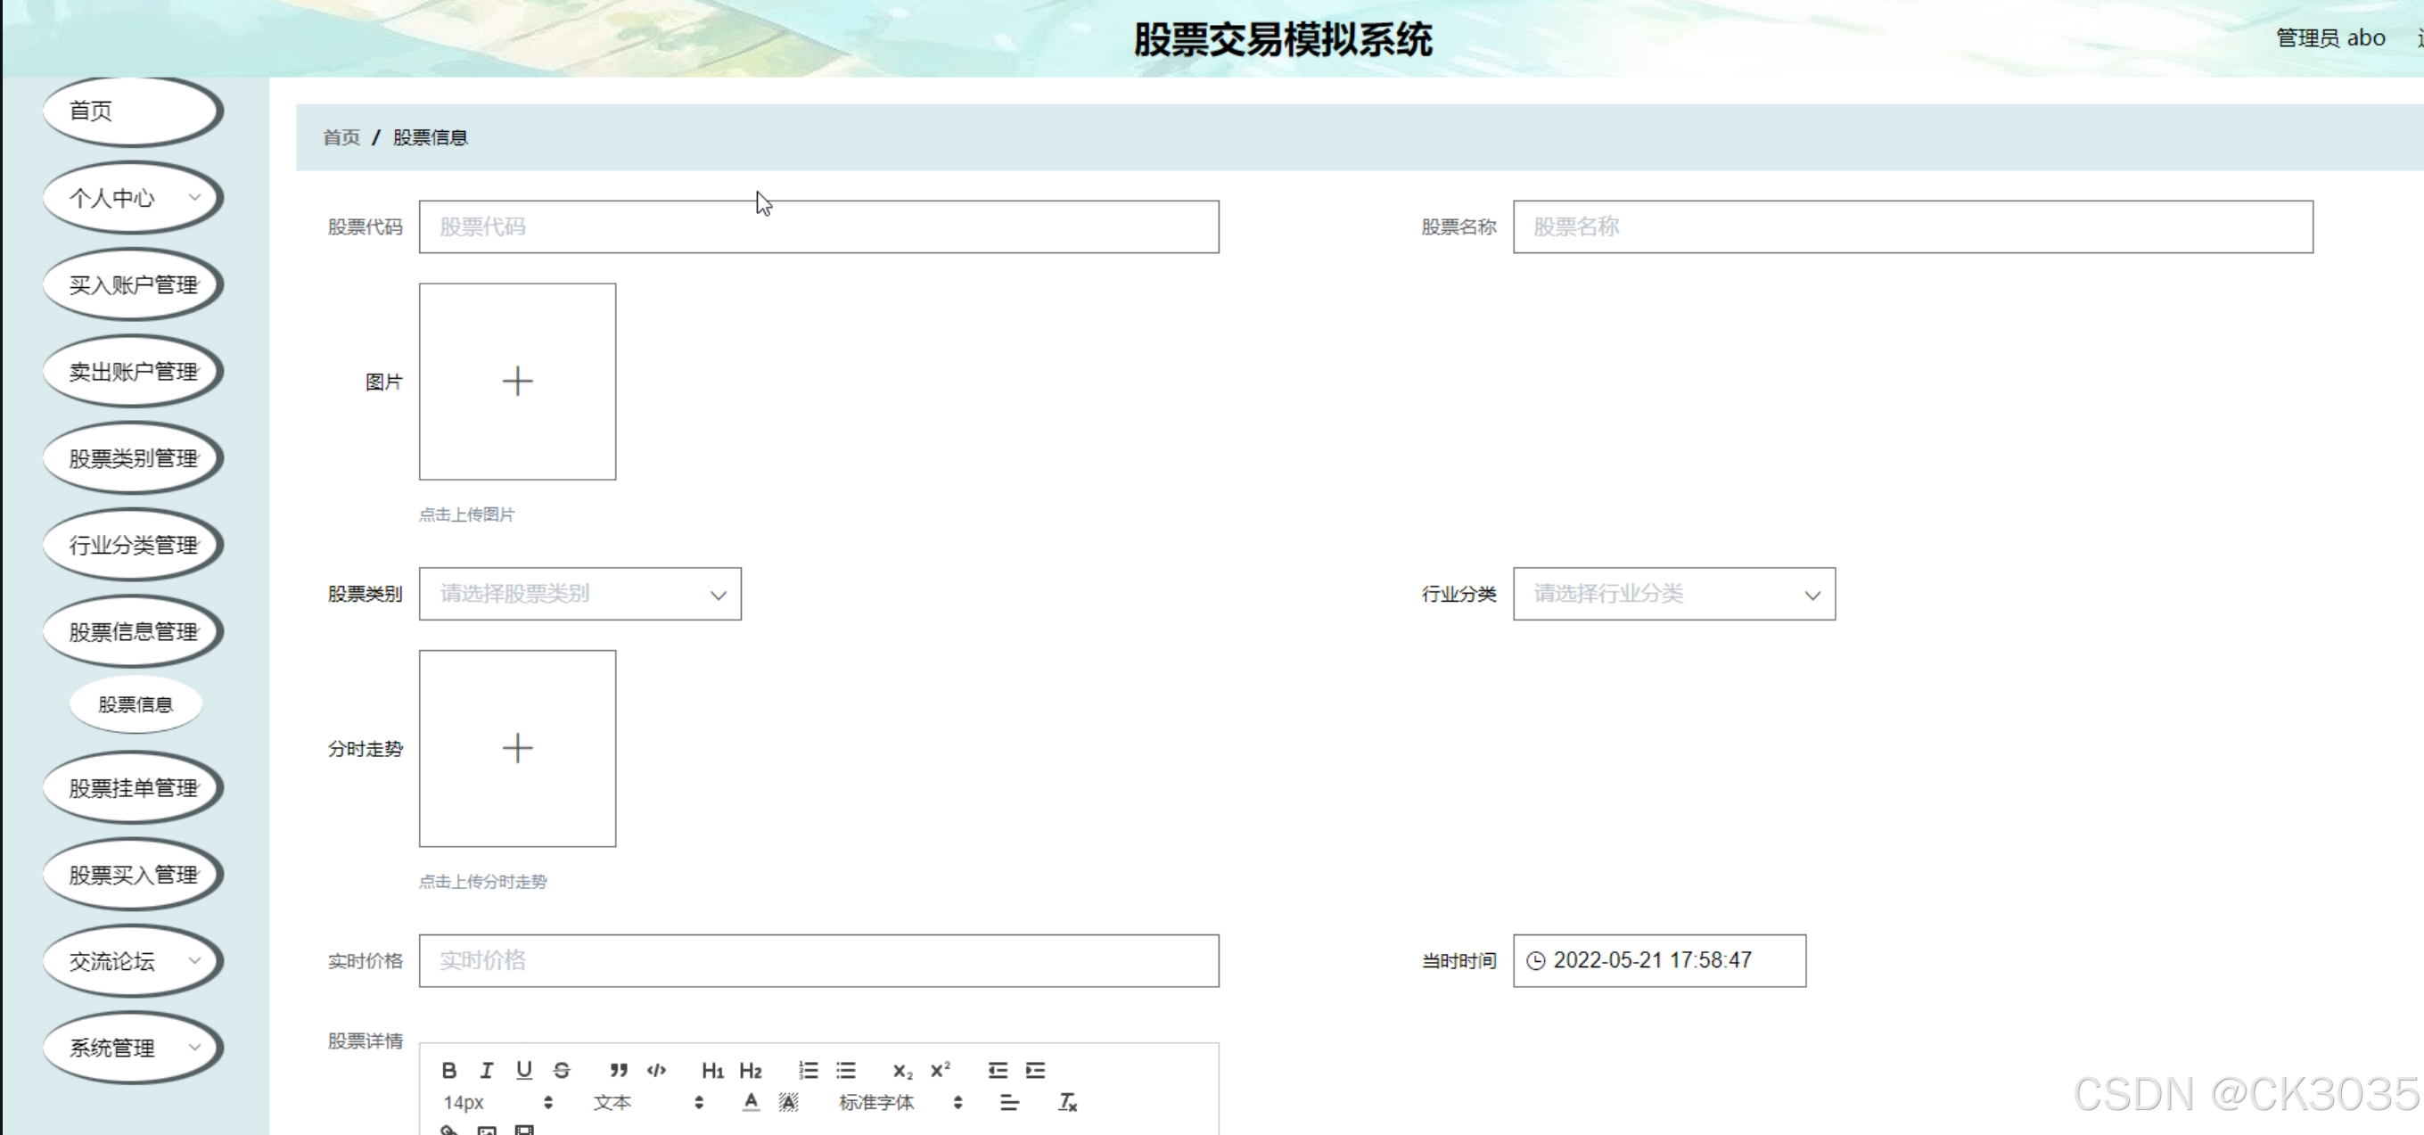
Task: Open the text background color picker
Action: click(x=789, y=1102)
